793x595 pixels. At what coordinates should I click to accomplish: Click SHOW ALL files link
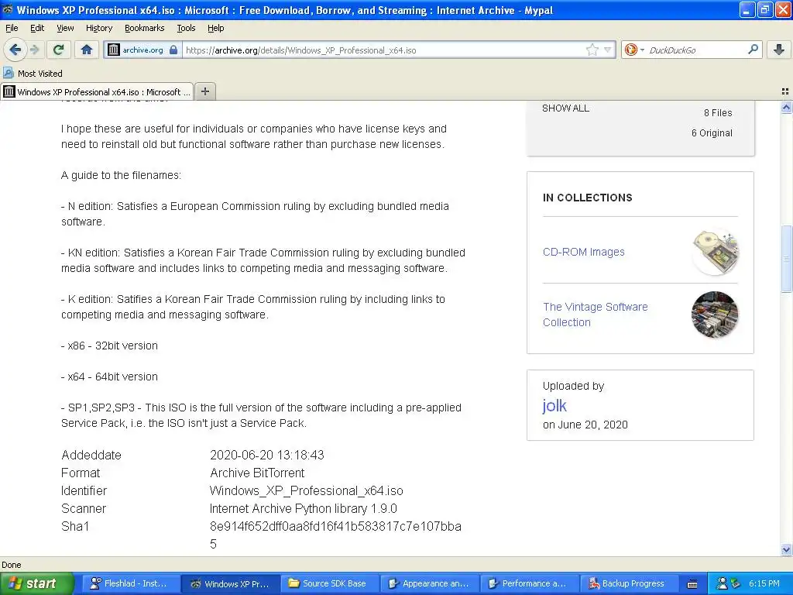[x=565, y=108]
